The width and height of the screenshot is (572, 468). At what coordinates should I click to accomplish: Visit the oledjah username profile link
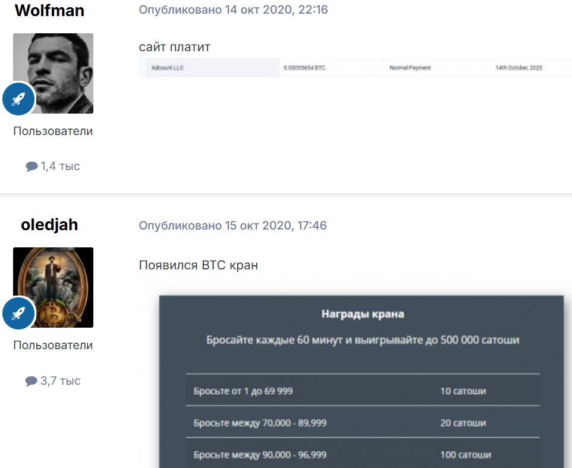tap(49, 225)
